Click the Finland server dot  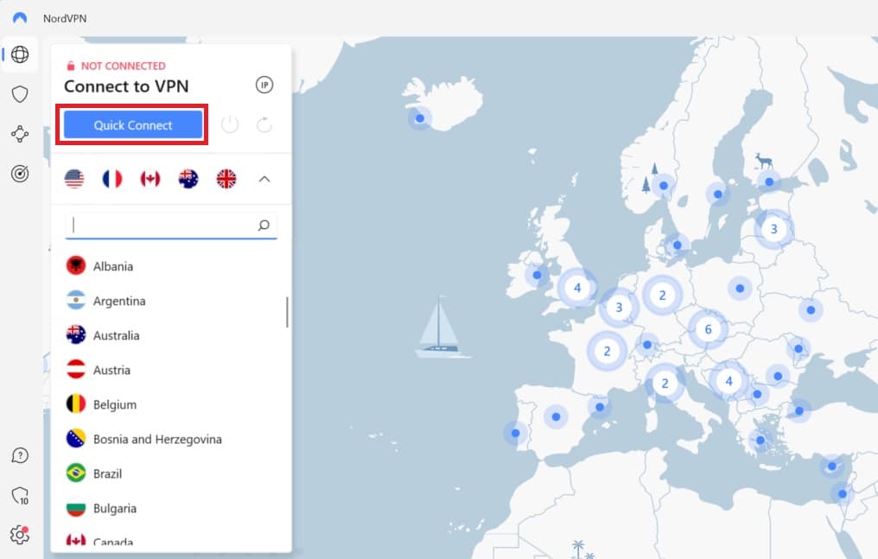(x=769, y=181)
